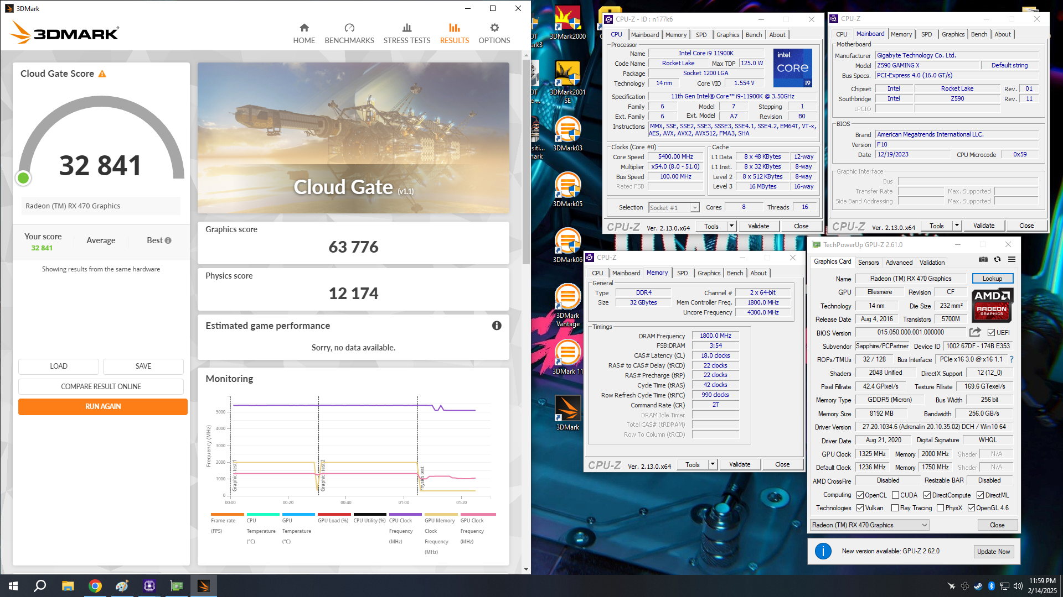Screen dimensions: 1063x597
Task: Toggle the OpenCL checkbox
Action: click(860, 495)
